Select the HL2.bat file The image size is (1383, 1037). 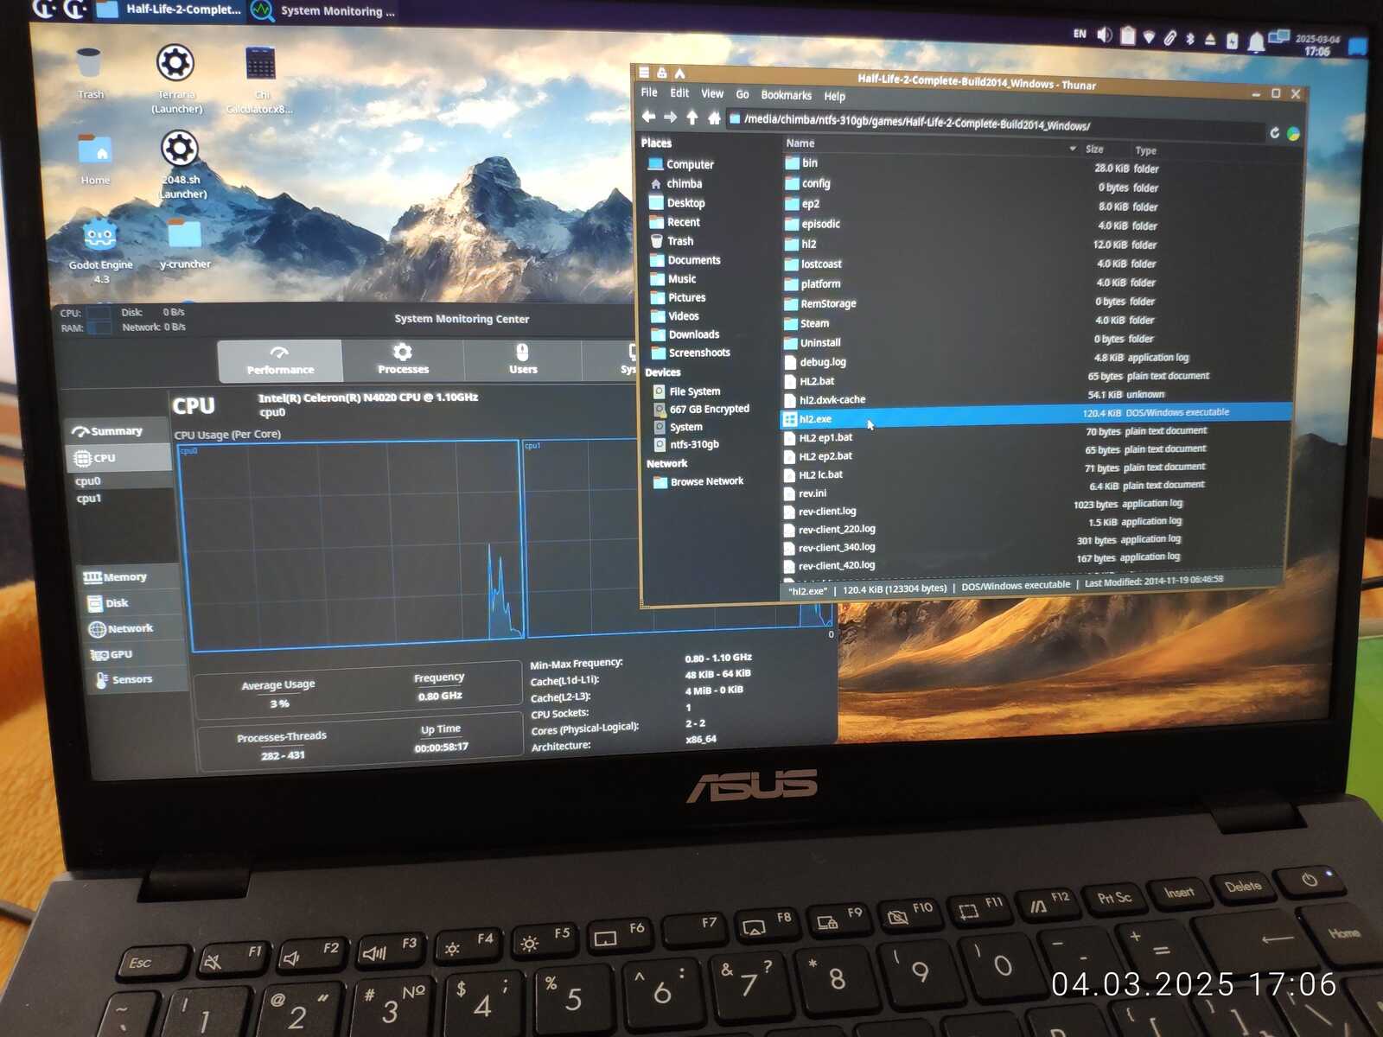point(817,381)
